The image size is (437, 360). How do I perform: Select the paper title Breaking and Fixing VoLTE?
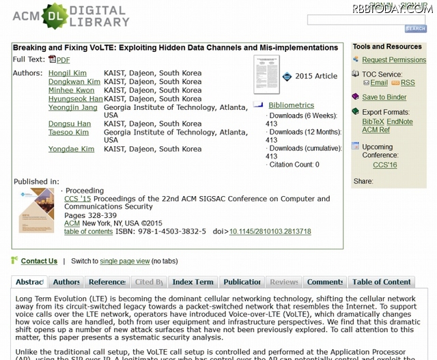pos(175,48)
